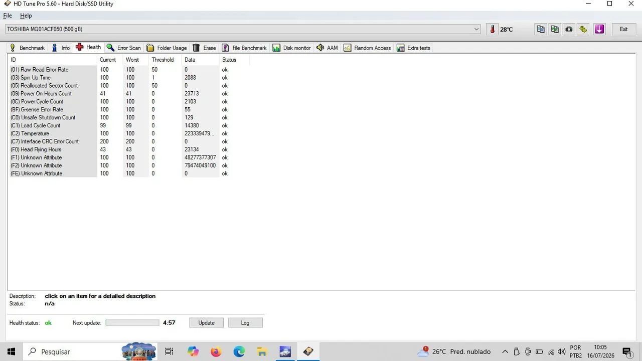
Task: Click the data value 79474049100
Action: point(200,165)
